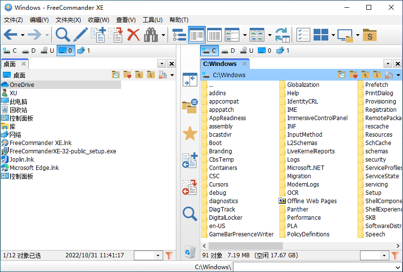Click the orange star favorites icon
403x272 pixels.
coord(190,133)
